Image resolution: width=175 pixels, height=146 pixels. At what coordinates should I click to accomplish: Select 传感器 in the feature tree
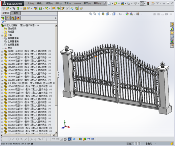tap(11, 32)
